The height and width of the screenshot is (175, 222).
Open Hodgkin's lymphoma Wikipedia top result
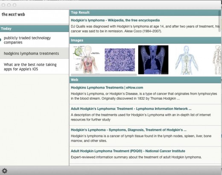click(115, 20)
